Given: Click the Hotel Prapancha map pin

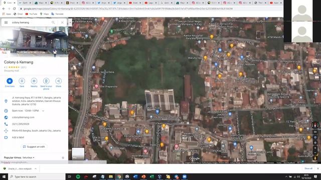Looking at the screenshot, I should tap(96, 86).
